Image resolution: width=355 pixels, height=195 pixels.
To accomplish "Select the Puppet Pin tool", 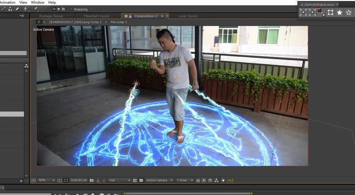I will click(x=36, y=9).
